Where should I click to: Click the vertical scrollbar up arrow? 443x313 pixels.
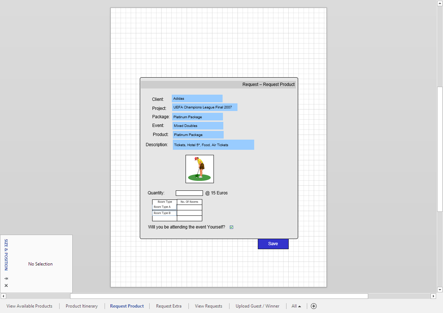[x=440, y=3]
